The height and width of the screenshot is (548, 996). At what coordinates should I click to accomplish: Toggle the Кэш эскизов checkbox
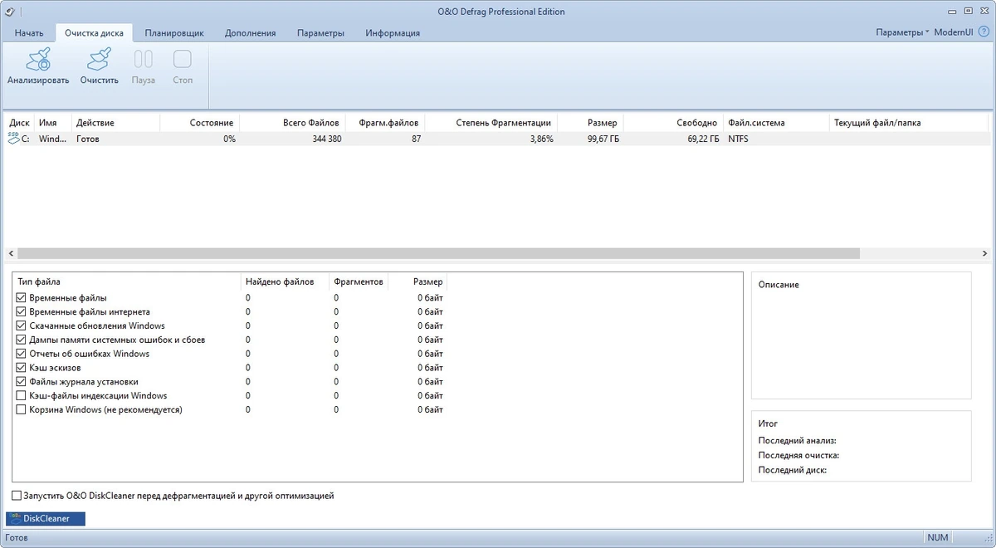[x=22, y=368]
